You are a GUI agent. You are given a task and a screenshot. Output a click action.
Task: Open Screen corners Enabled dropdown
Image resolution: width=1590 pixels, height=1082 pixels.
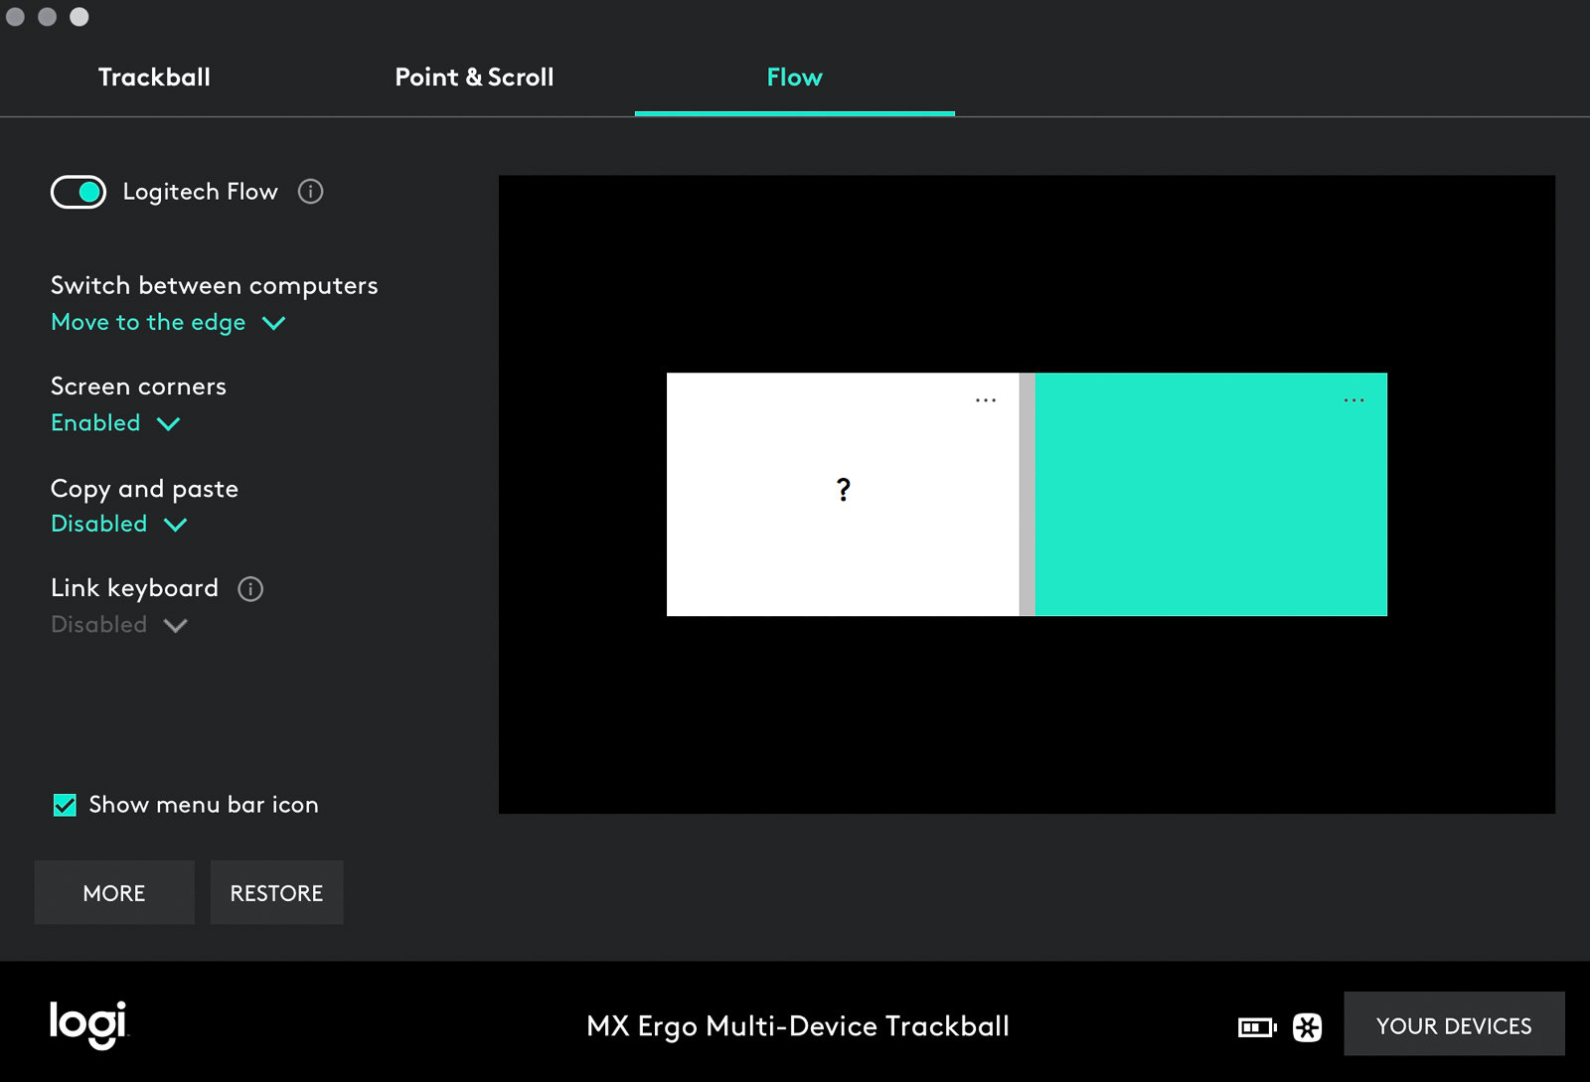(115, 423)
